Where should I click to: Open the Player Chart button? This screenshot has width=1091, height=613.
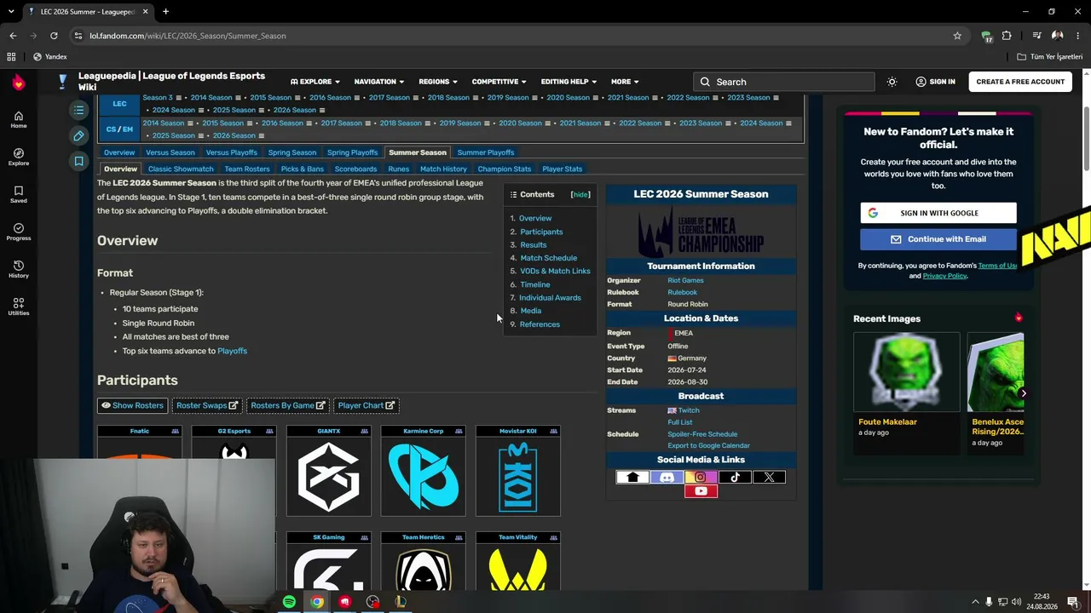(366, 405)
